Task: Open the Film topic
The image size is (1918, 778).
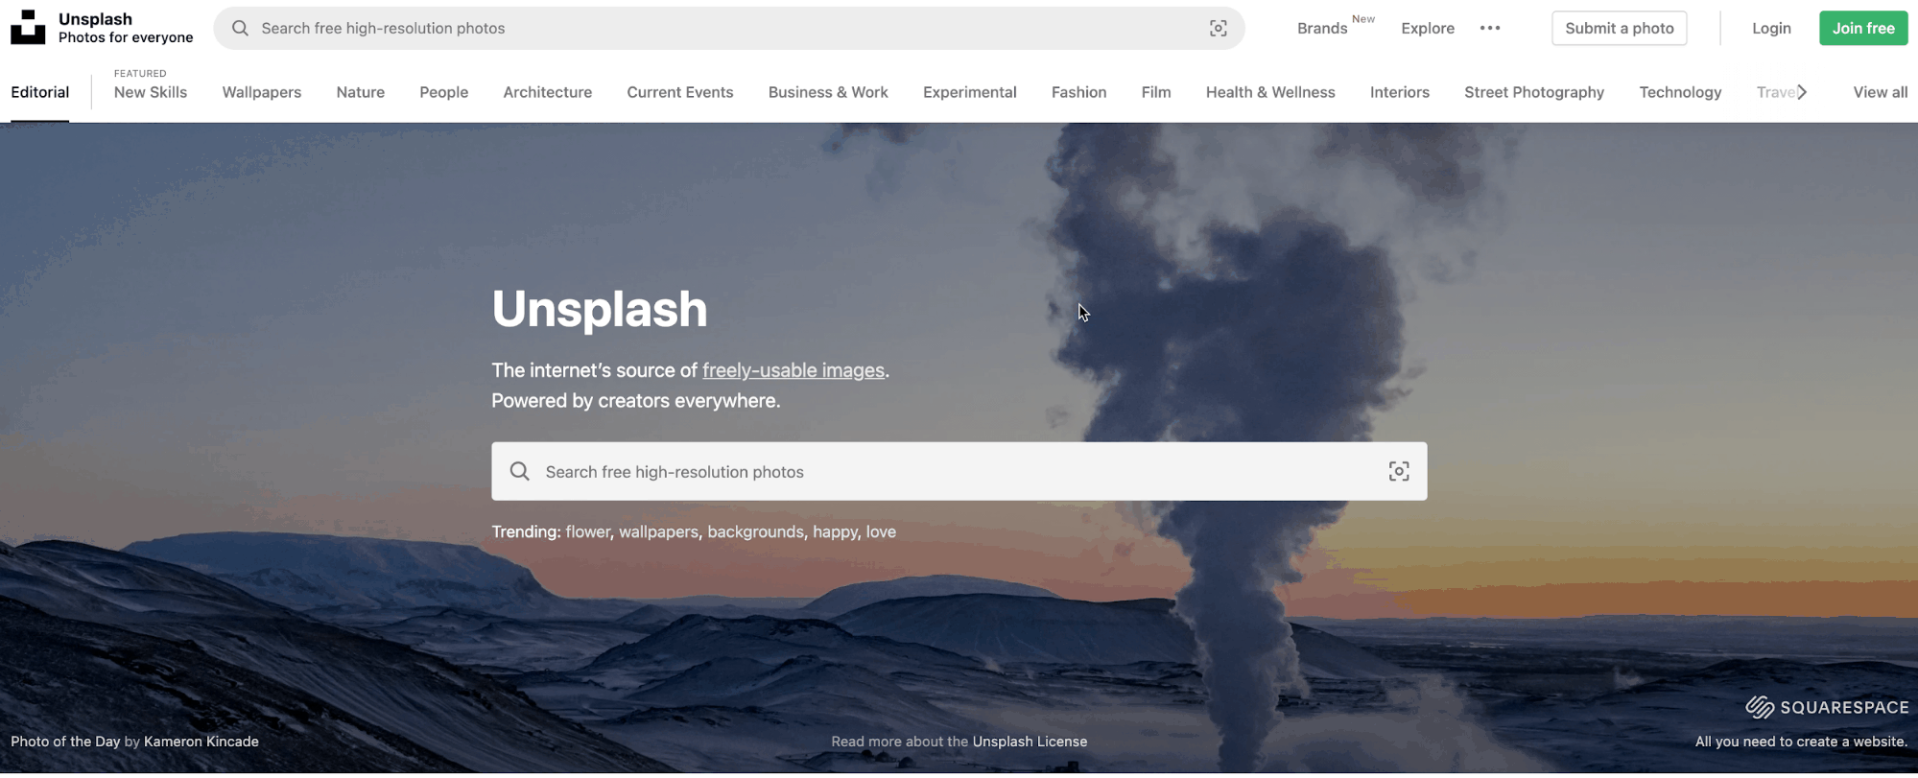Action: [x=1156, y=92]
